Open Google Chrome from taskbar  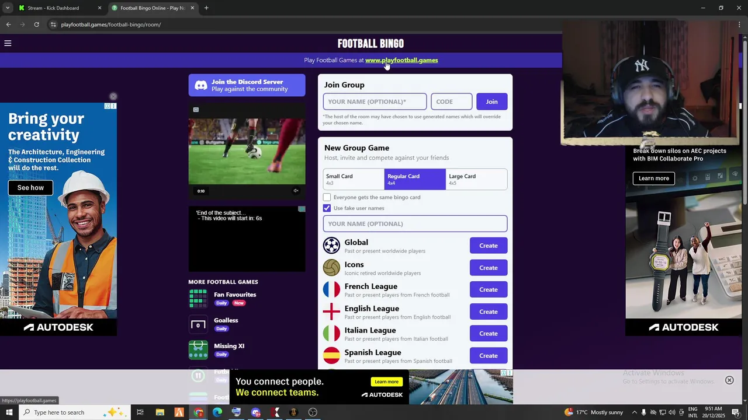[x=198, y=412]
